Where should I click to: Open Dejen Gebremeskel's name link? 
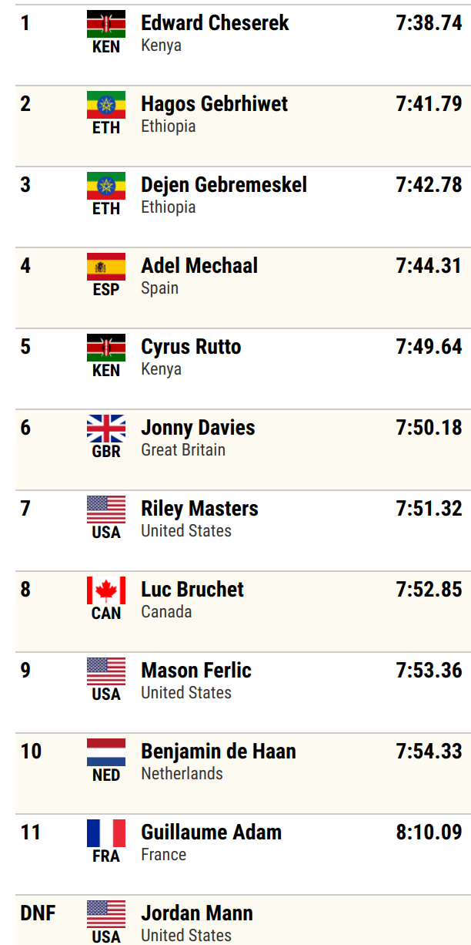[x=224, y=185]
